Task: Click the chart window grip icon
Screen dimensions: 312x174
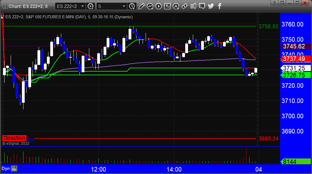Action: (5, 6)
